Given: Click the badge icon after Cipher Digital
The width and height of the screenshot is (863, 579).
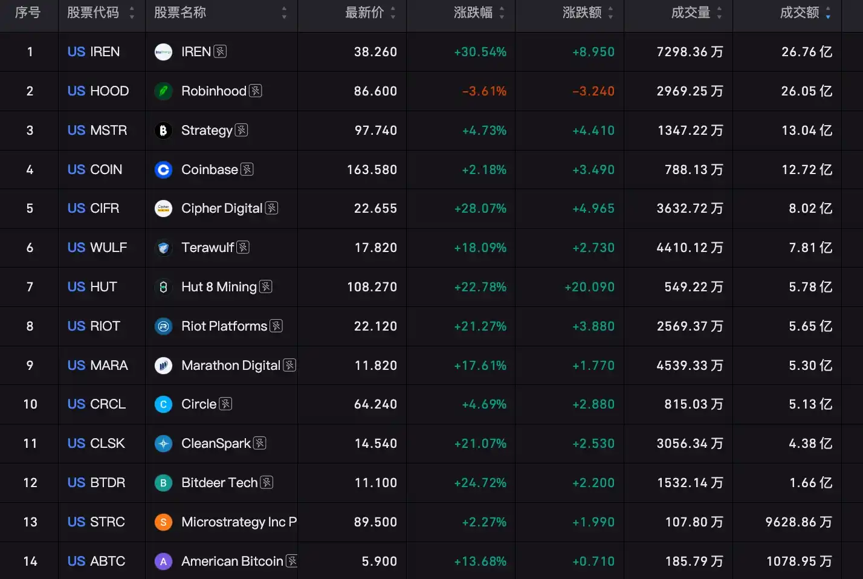Looking at the screenshot, I should (271, 208).
